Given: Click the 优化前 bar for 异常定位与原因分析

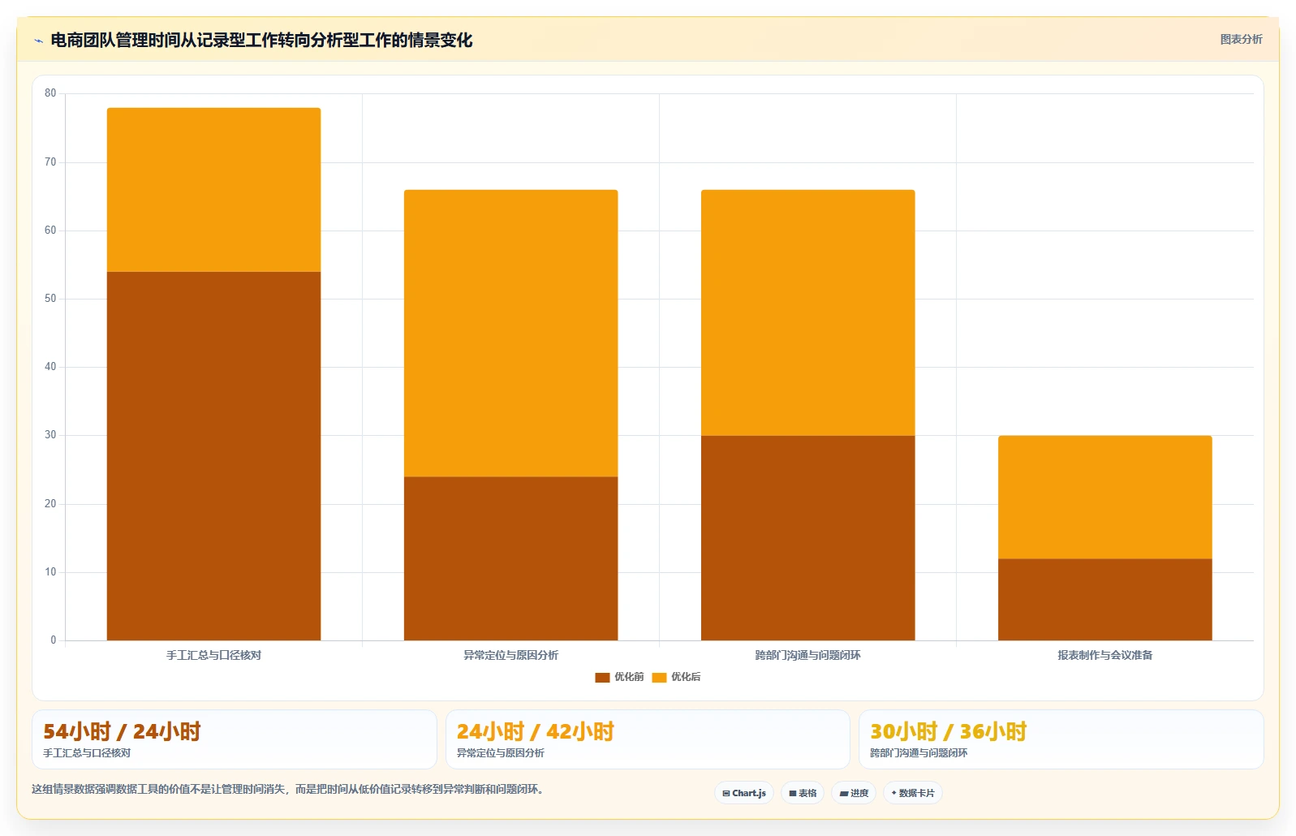Looking at the screenshot, I should tap(510, 558).
